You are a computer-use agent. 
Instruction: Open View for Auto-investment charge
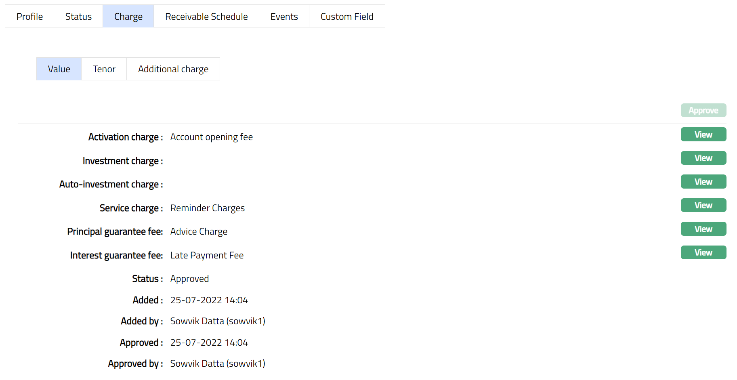pyautogui.click(x=703, y=182)
